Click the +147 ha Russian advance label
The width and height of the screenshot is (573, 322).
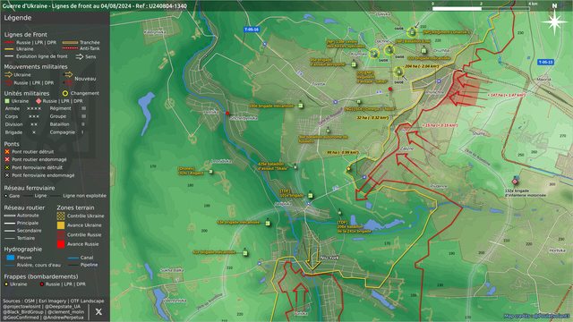pos(506,95)
